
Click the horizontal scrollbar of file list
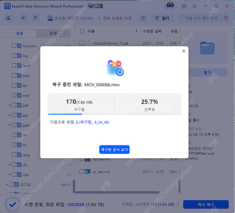117,192
